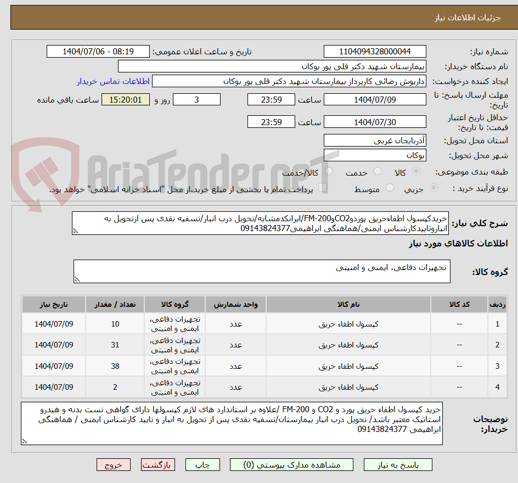Click the چاپ print button

(x=202, y=464)
